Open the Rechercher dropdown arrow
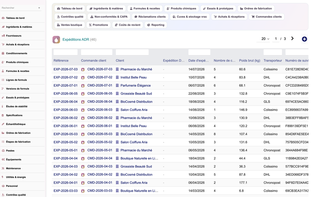Screen dimensions: 315x197 click(39, 8)
